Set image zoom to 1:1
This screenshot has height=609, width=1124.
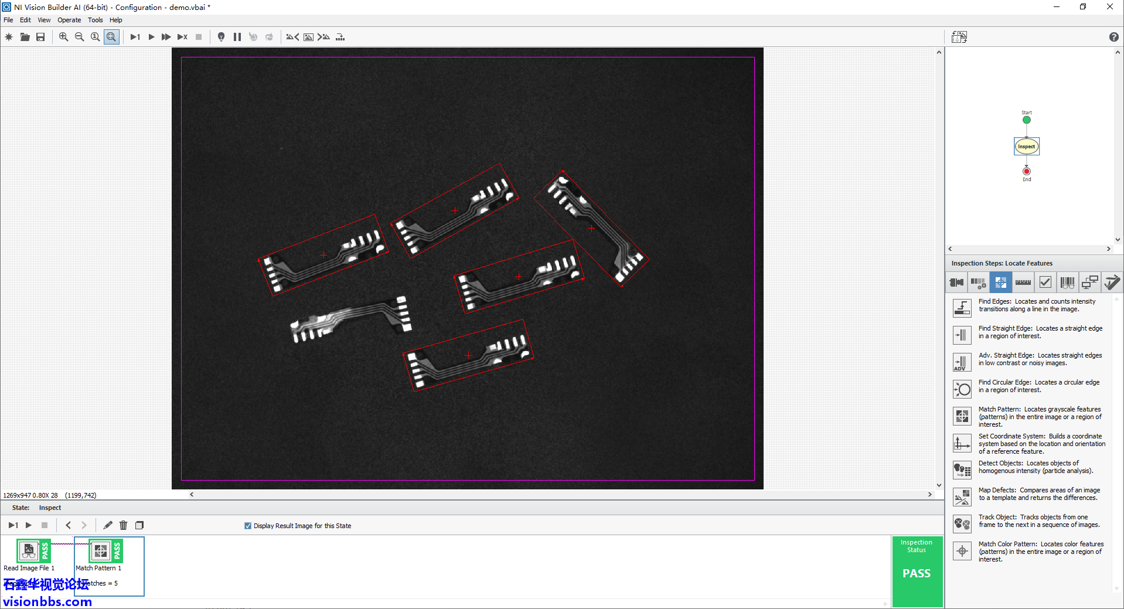coord(95,37)
